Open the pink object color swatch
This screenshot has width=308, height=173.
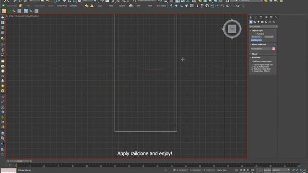click(x=273, y=49)
